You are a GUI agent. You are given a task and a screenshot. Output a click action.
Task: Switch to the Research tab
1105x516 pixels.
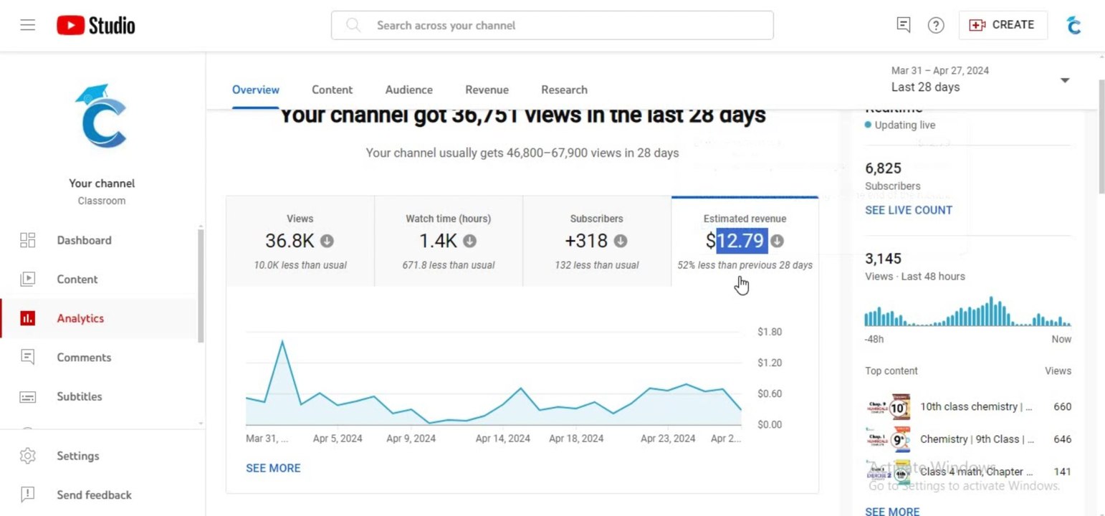click(564, 90)
